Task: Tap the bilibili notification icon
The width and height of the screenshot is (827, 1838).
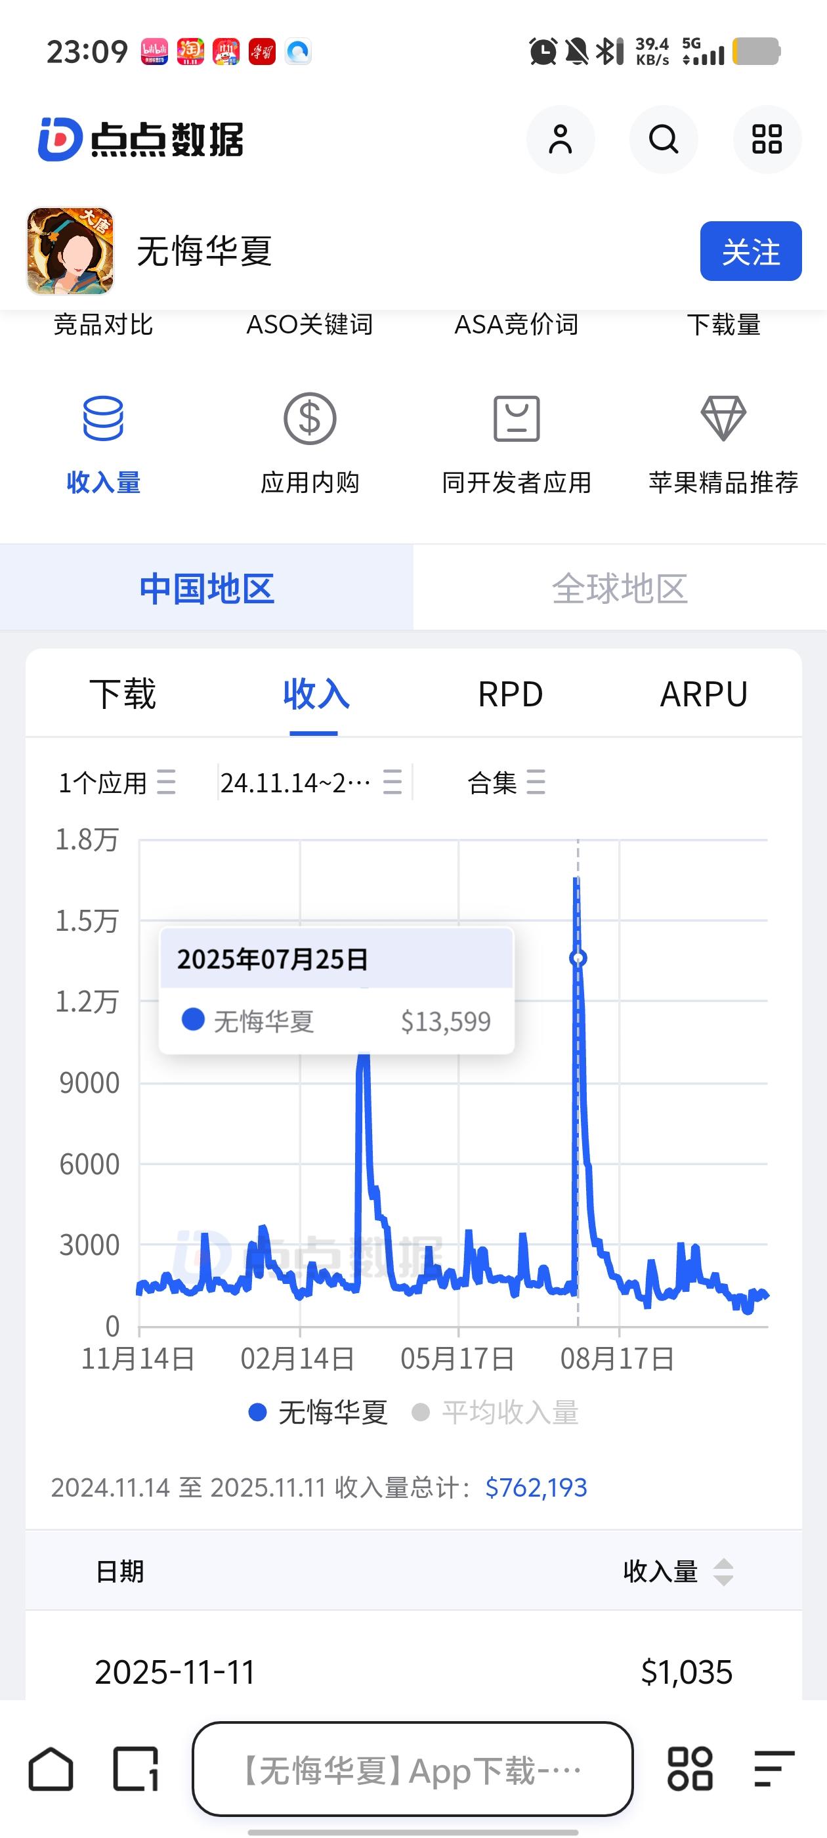Action: click(x=154, y=51)
